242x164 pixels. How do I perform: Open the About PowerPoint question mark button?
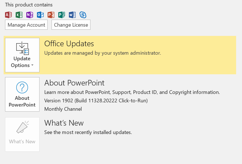tap(22, 94)
